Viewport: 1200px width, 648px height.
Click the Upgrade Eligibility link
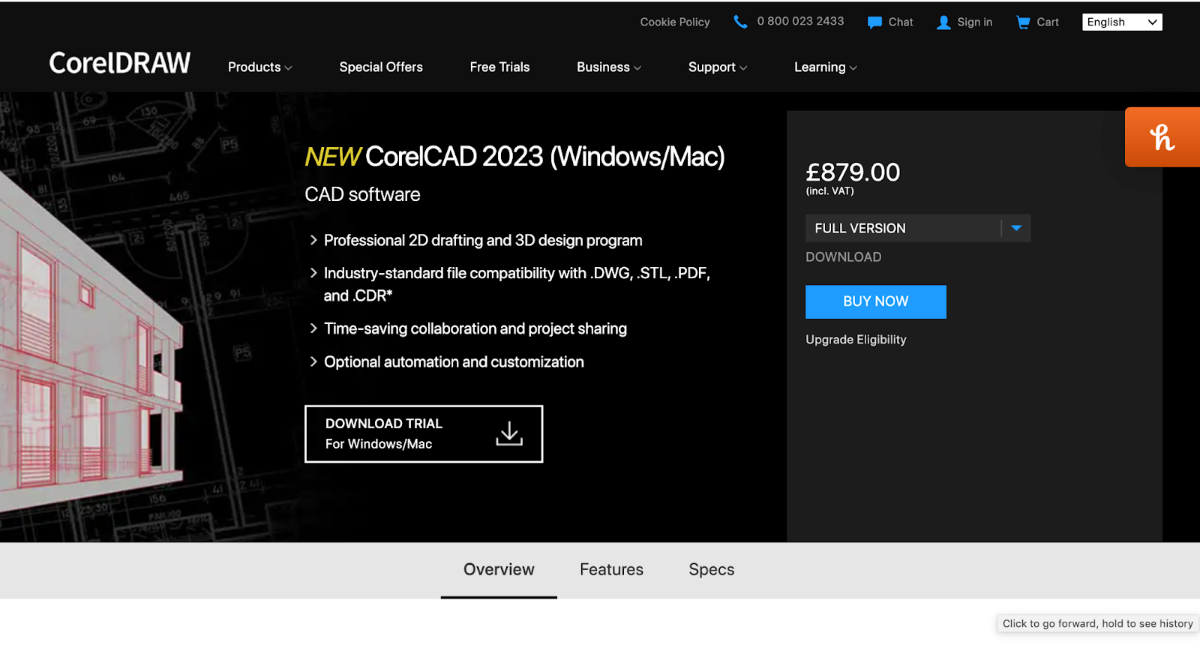click(856, 340)
